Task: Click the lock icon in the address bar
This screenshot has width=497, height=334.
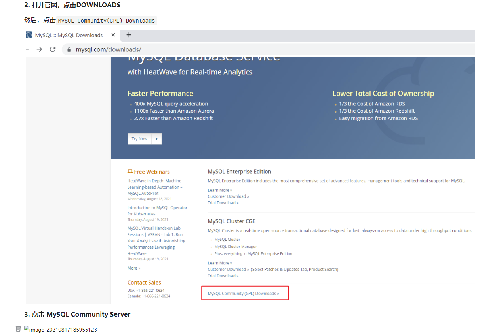Action: tap(69, 50)
